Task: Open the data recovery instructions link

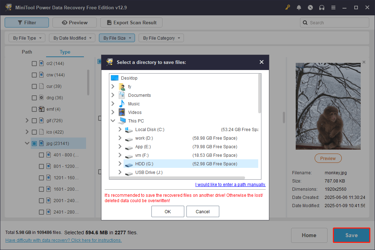Action: tap(63, 240)
